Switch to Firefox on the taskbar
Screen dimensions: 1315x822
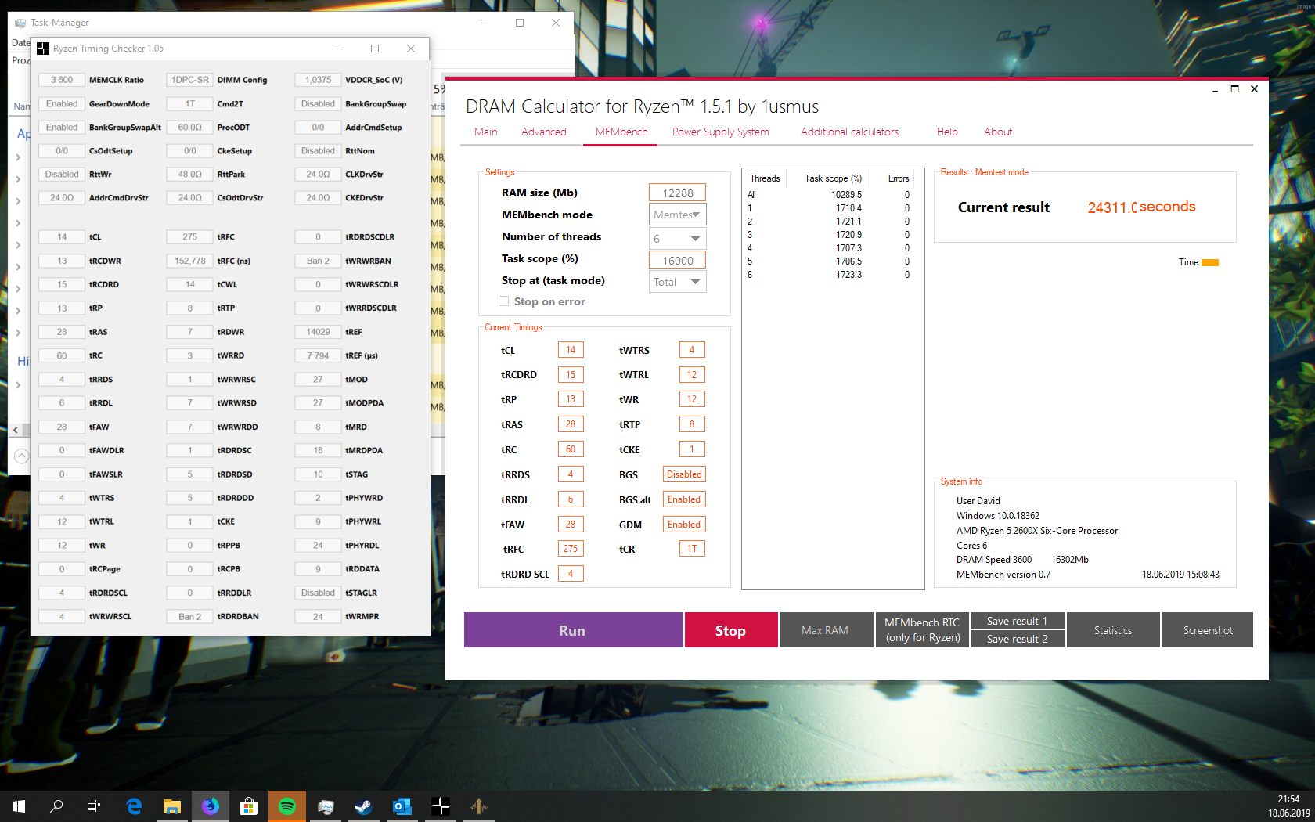pyautogui.click(x=211, y=806)
